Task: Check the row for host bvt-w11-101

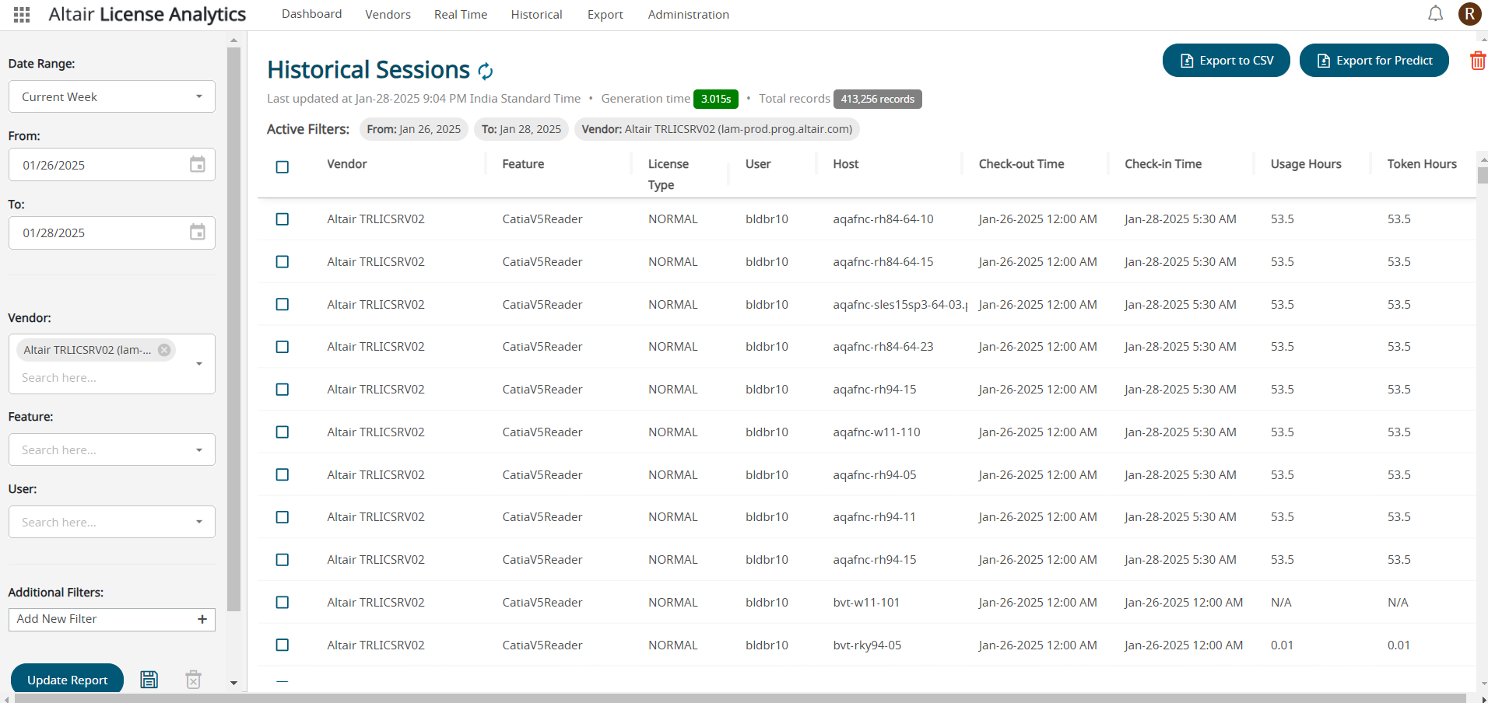Action: (283, 603)
